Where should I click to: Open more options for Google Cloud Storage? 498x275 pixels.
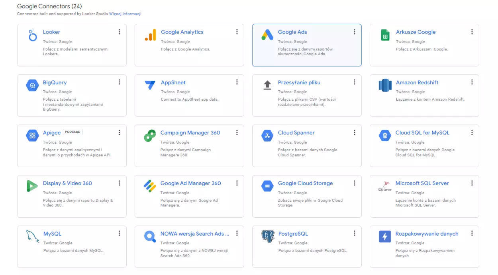coord(355,183)
